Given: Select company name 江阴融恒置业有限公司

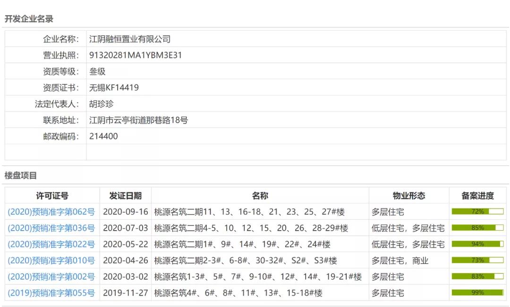Looking at the screenshot, I should (131, 38).
